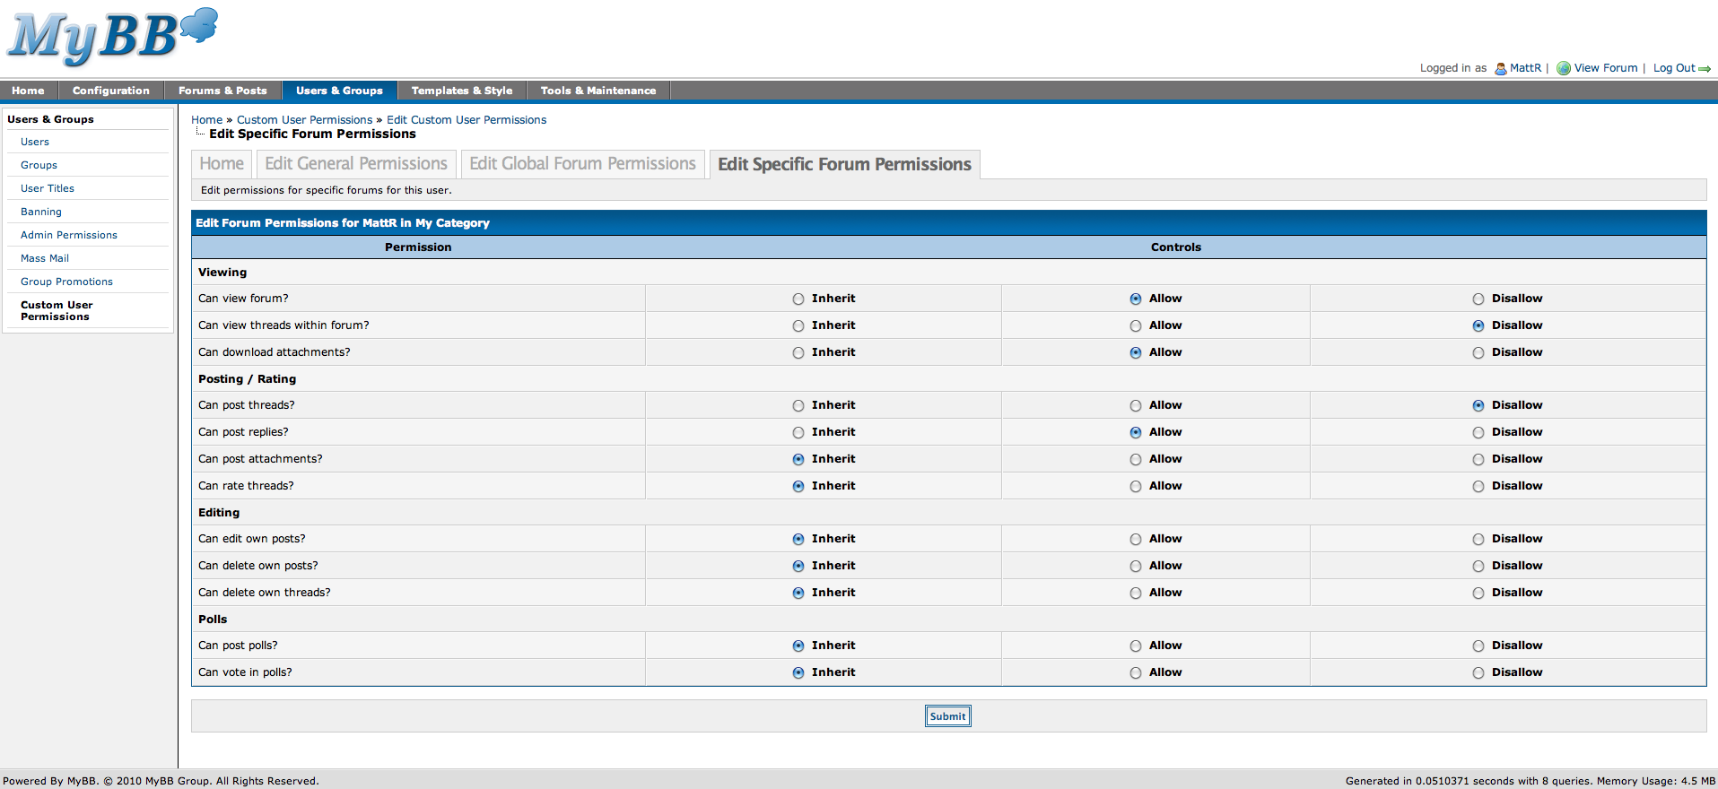Click the MyBB logo
This screenshot has height=789, width=1718.
[x=112, y=37]
